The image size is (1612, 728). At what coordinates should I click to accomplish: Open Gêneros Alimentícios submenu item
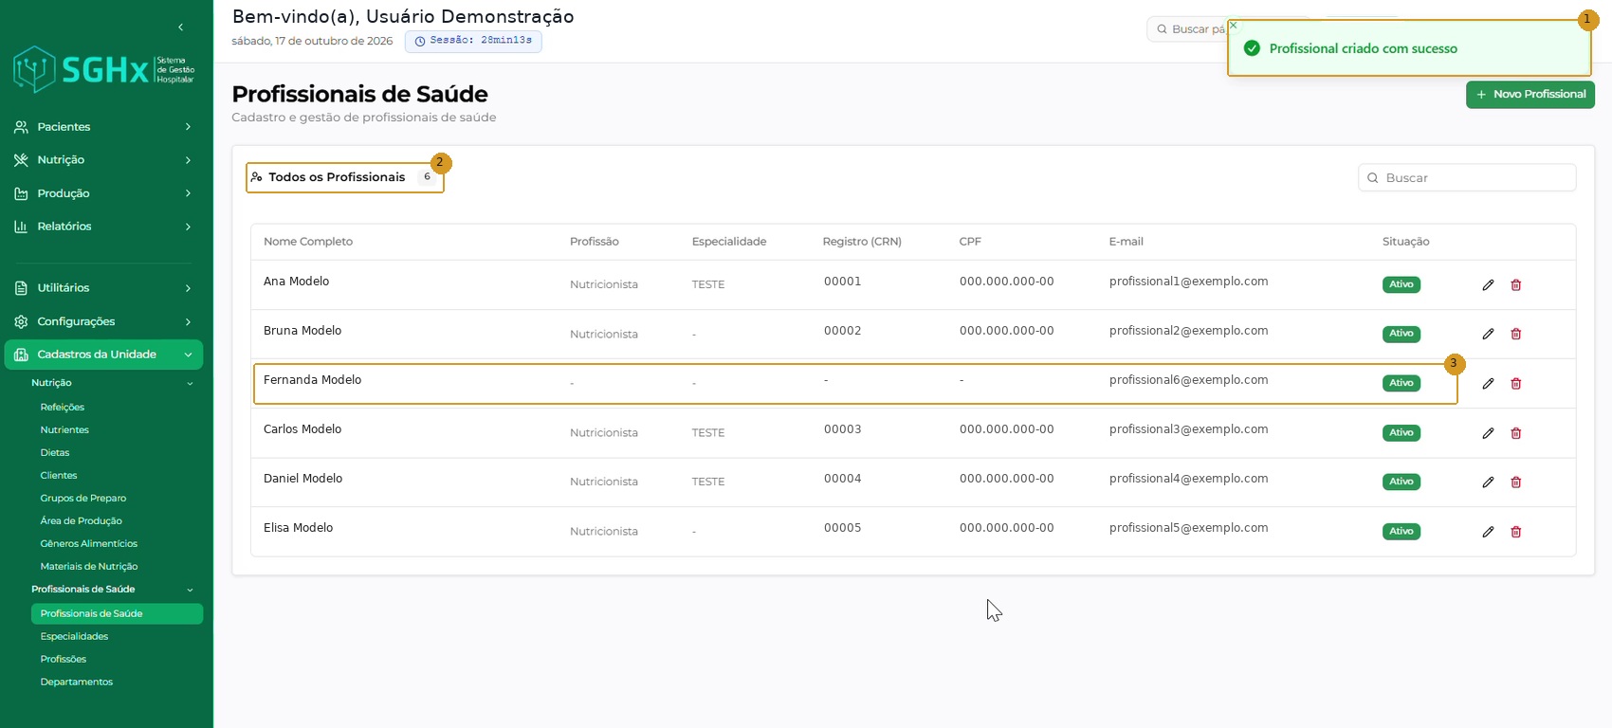89,544
